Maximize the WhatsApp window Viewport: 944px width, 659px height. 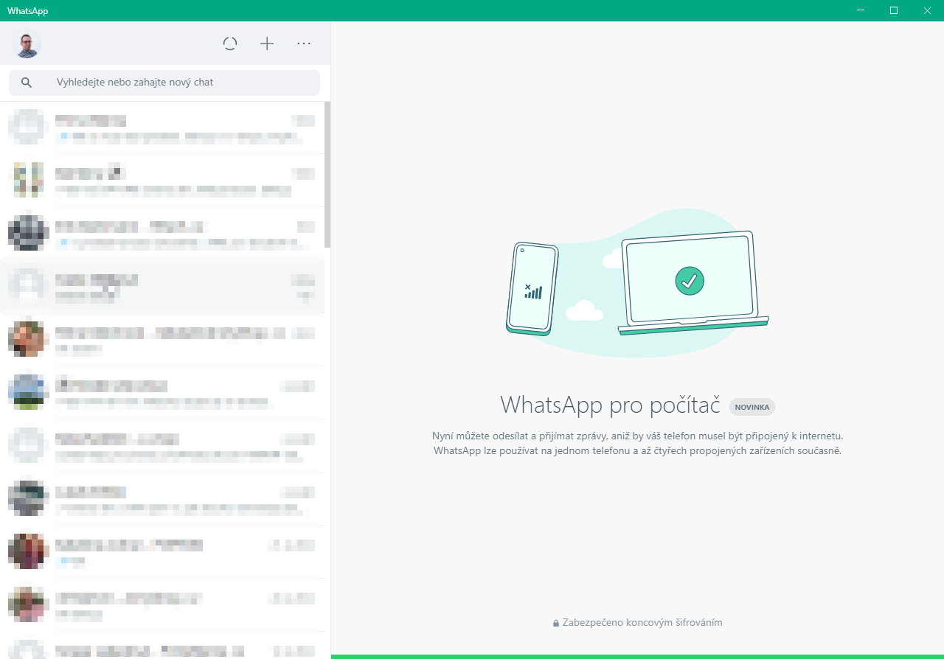coord(894,10)
